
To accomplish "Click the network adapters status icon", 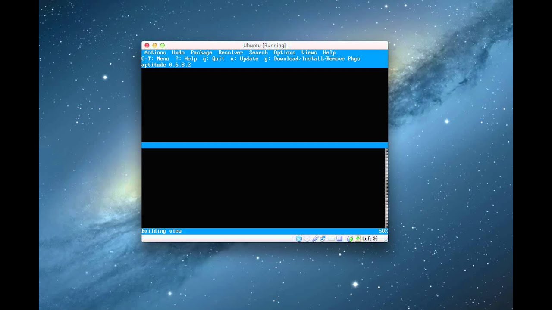I will tap(323, 239).
